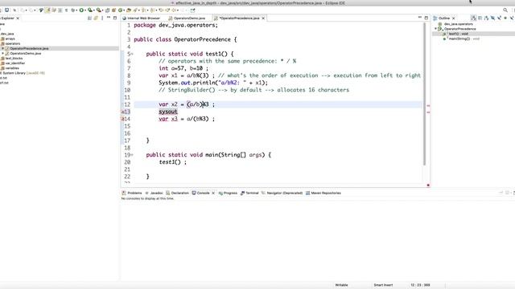Fold the main method at line 19
Image resolution: width=515 pixels, height=289 pixels.
tap(132, 155)
